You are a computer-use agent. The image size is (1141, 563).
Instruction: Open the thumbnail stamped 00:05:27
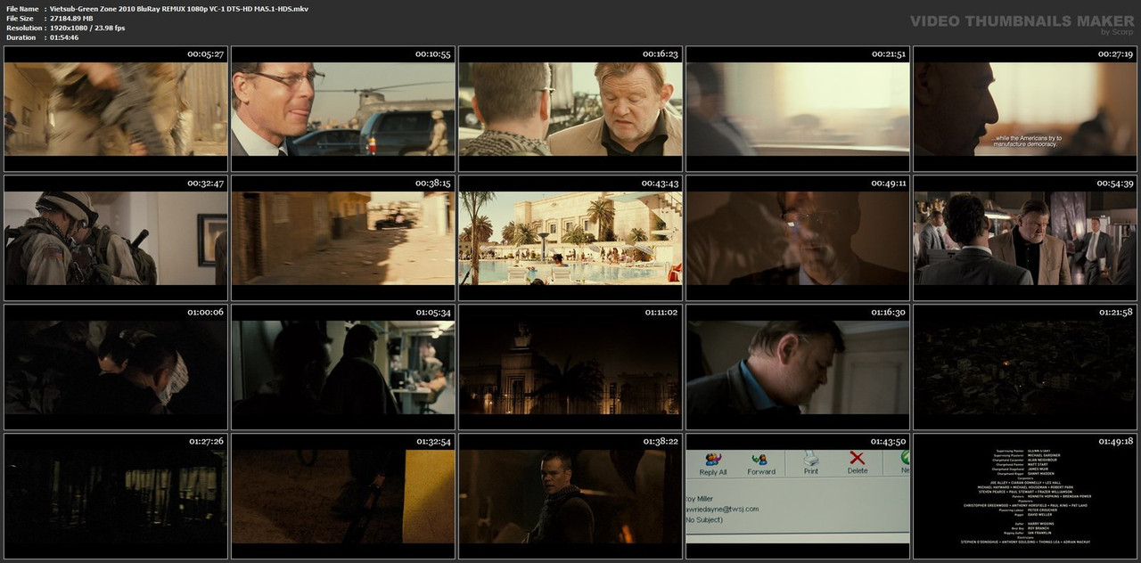click(x=116, y=109)
